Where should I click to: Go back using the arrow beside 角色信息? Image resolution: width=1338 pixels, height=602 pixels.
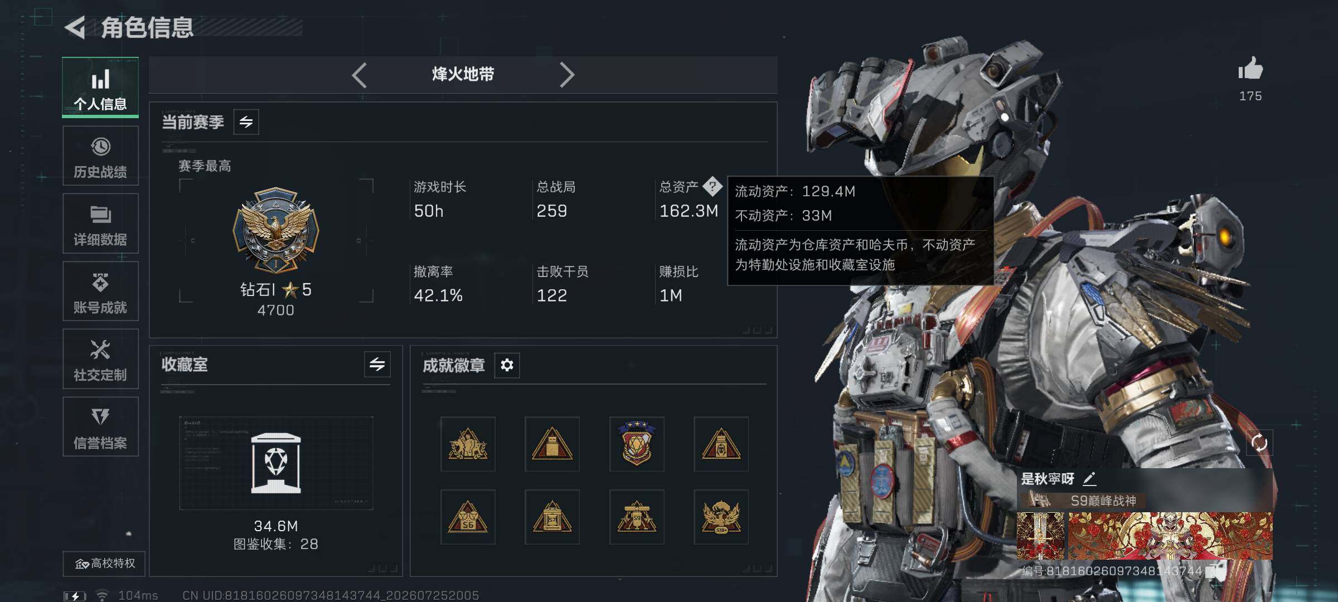(x=75, y=27)
